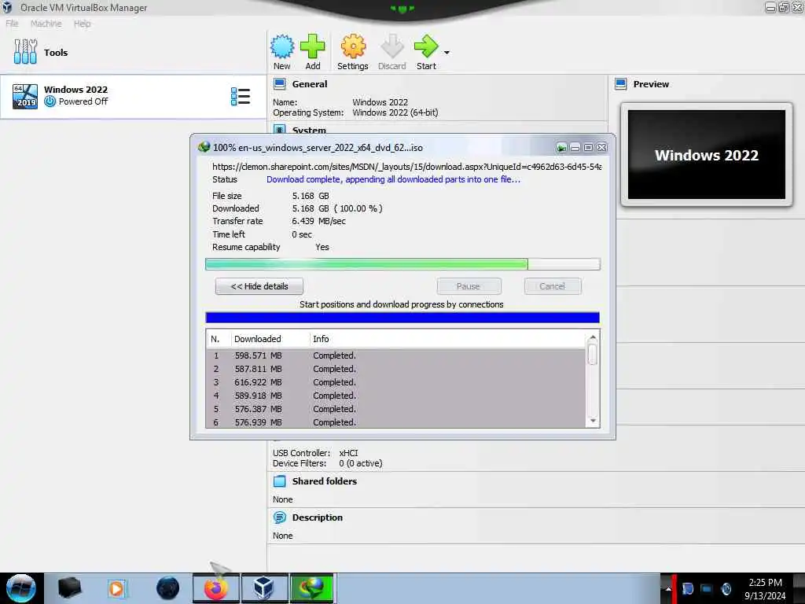805x604 pixels.
Task: Start the virtual machine
Action: (x=426, y=46)
